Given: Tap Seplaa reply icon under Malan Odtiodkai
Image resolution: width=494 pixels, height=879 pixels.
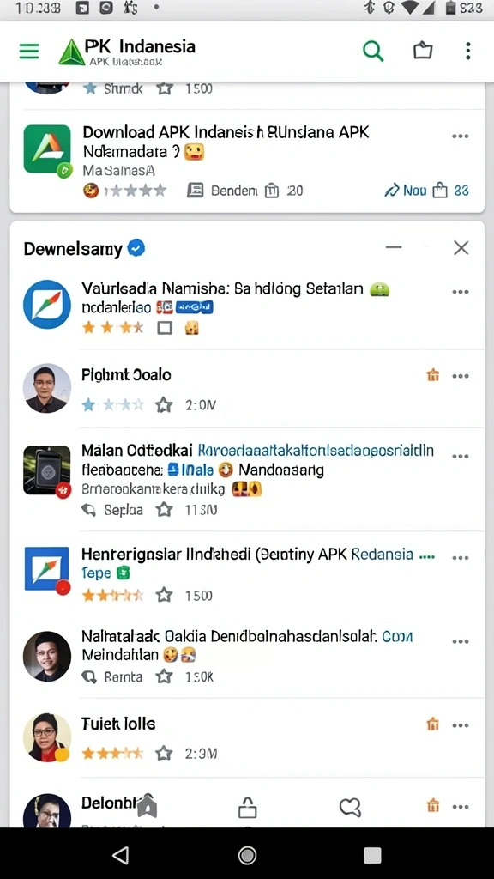Looking at the screenshot, I should (89, 510).
